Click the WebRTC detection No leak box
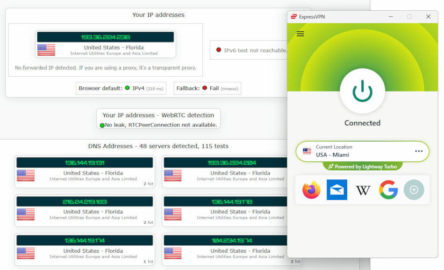The height and width of the screenshot is (270, 444). pos(158,119)
